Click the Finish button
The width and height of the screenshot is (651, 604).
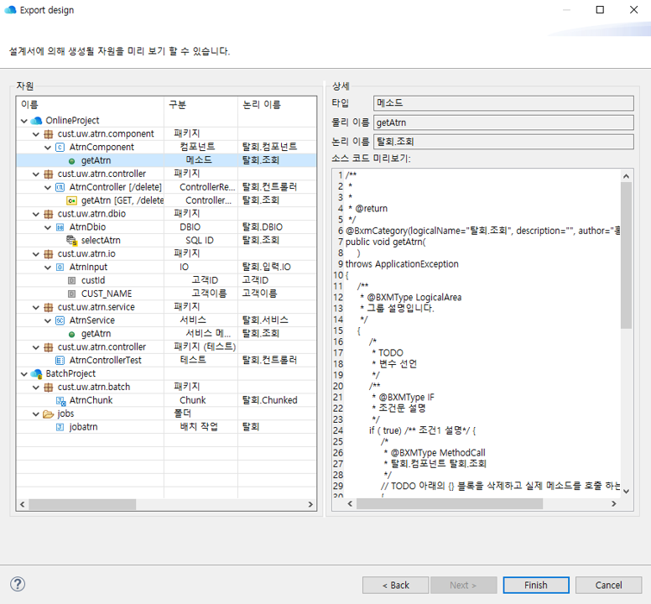coord(535,585)
